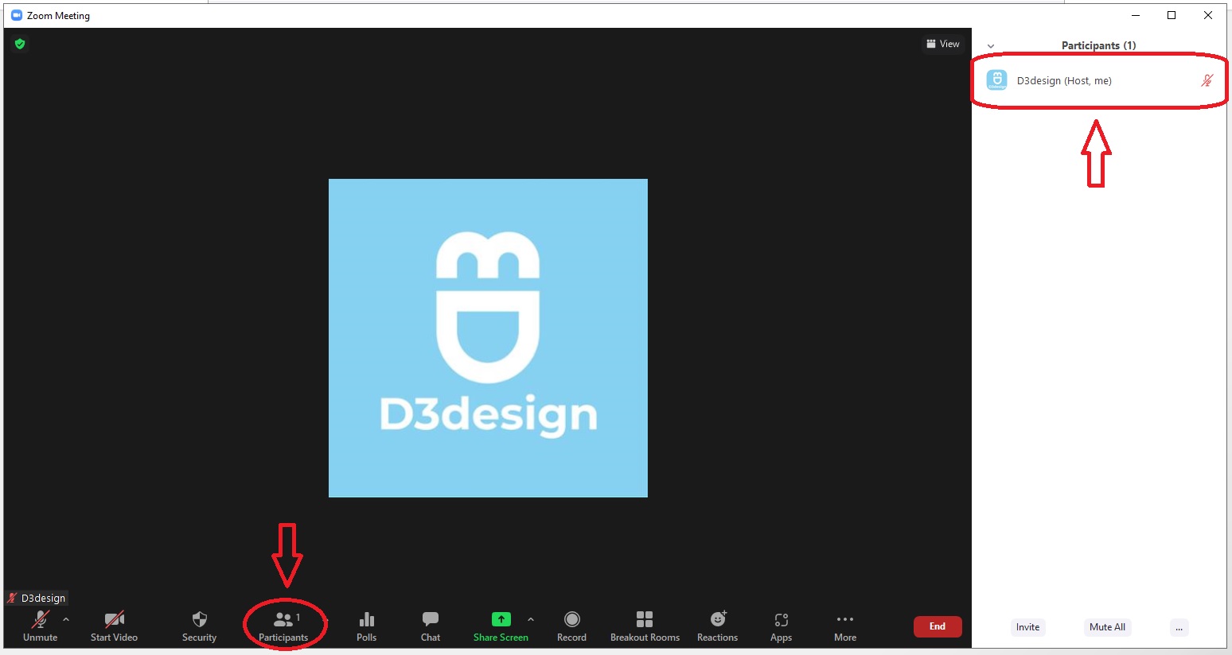This screenshot has width=1232, height=655.
Task: Click the muted mic icon beside D3design participant
Action: coord(1207,80)
